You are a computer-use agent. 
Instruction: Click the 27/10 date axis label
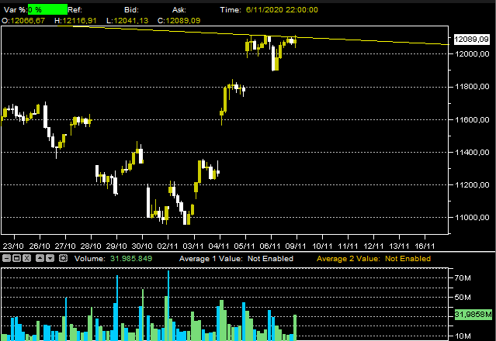pos(65,246)
